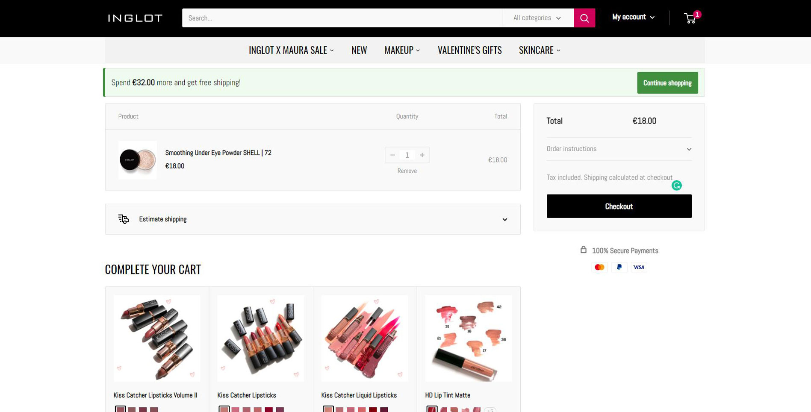Expand the My account menu
The image size is (811, 412).
click(x=633, y=17)
